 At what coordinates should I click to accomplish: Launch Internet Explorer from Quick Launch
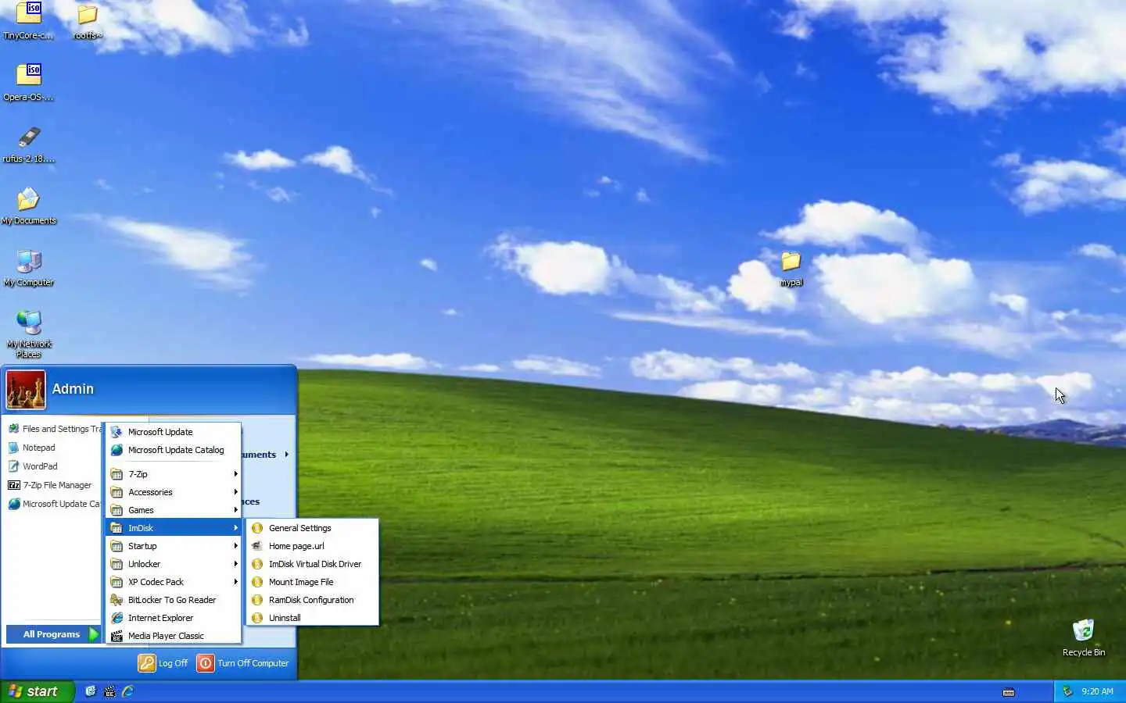point(127,691)
